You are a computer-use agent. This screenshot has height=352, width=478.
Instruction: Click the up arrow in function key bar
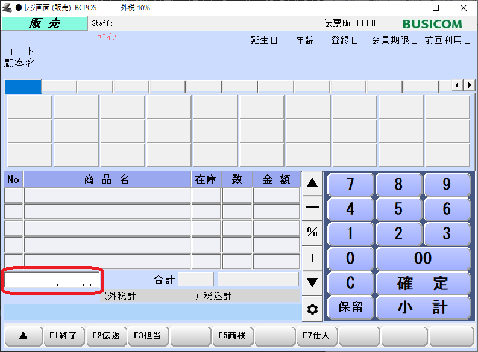coord(23,336)
